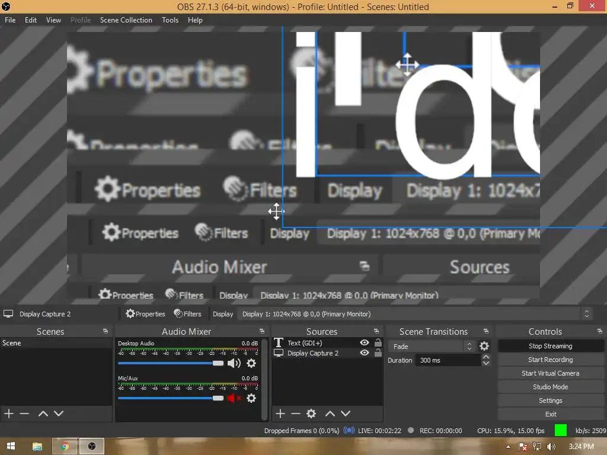Screen dimensions: 607x455
Task: Remove the selected source with minus
Action: (295, 413)
